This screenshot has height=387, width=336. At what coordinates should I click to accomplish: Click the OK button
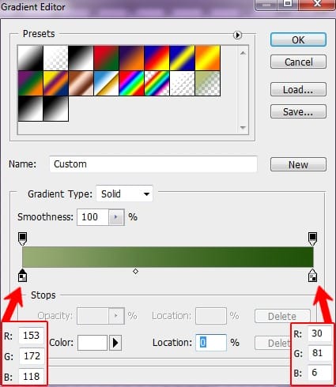(298, 39)
